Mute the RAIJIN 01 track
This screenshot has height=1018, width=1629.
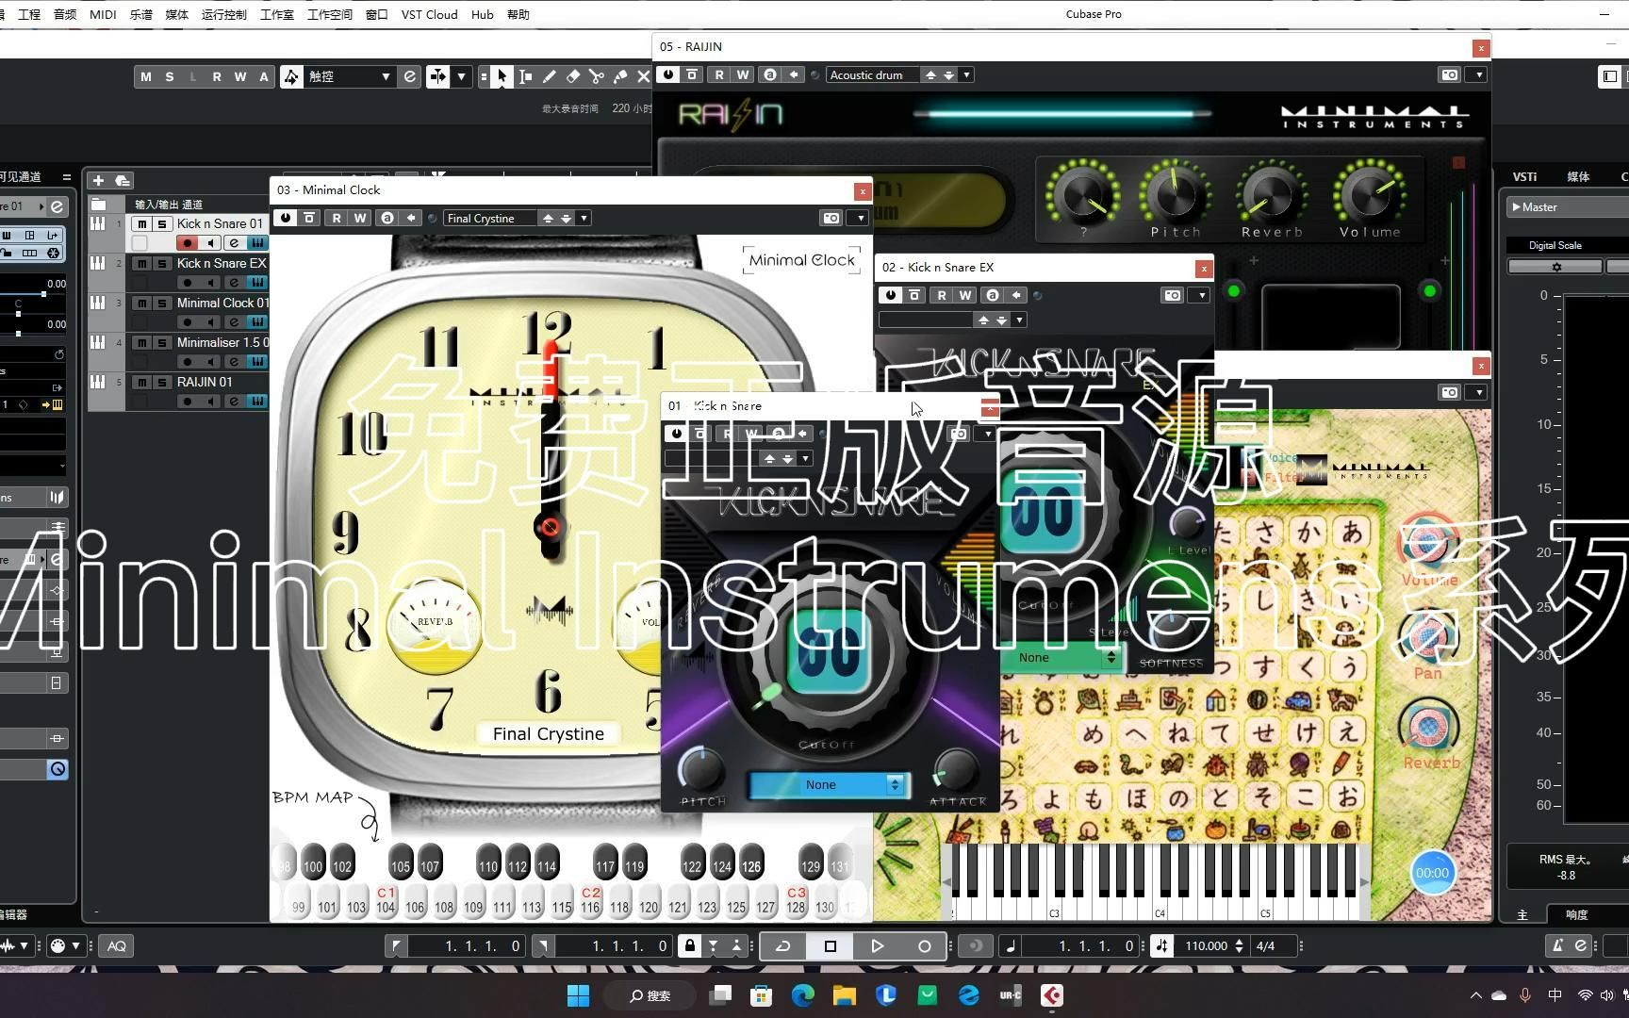click(141, 382)
